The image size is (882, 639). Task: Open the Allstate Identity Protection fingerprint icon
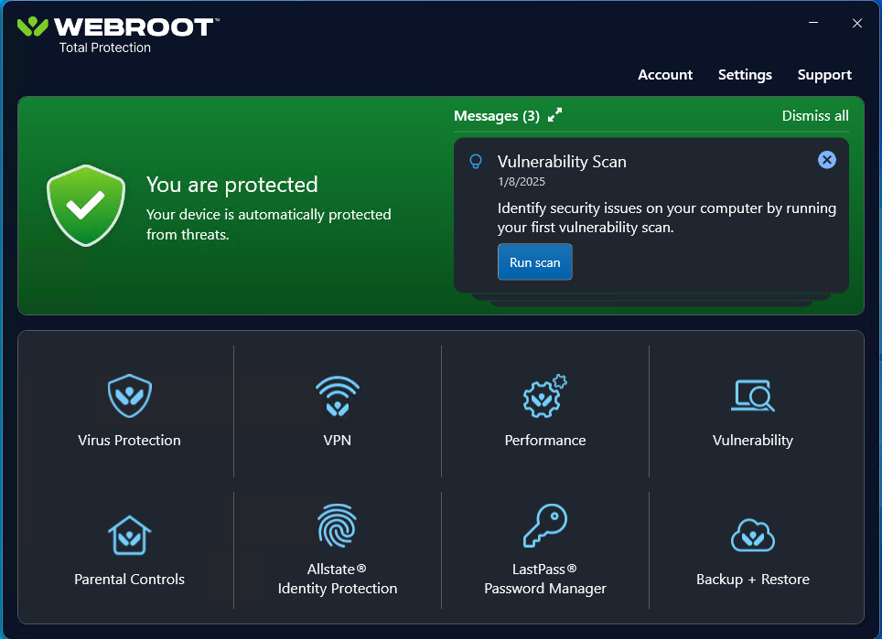pyautogui.click(x=338, y=526)
